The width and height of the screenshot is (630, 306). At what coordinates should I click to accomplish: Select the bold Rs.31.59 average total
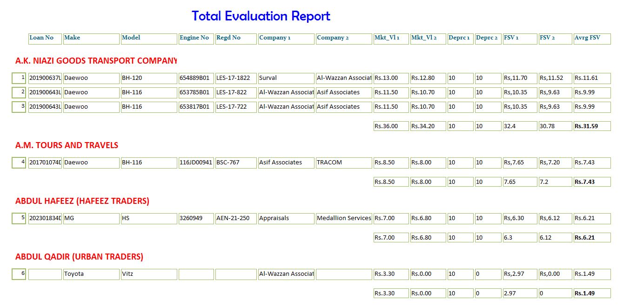click(591, 126)
